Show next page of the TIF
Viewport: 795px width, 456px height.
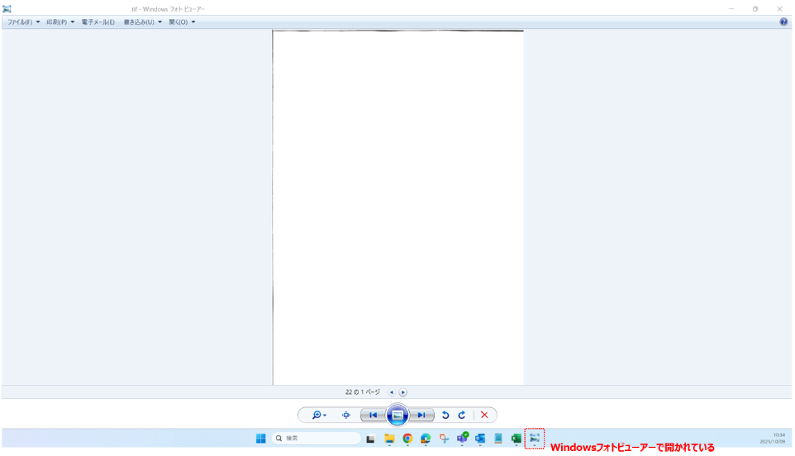(403, 392)
